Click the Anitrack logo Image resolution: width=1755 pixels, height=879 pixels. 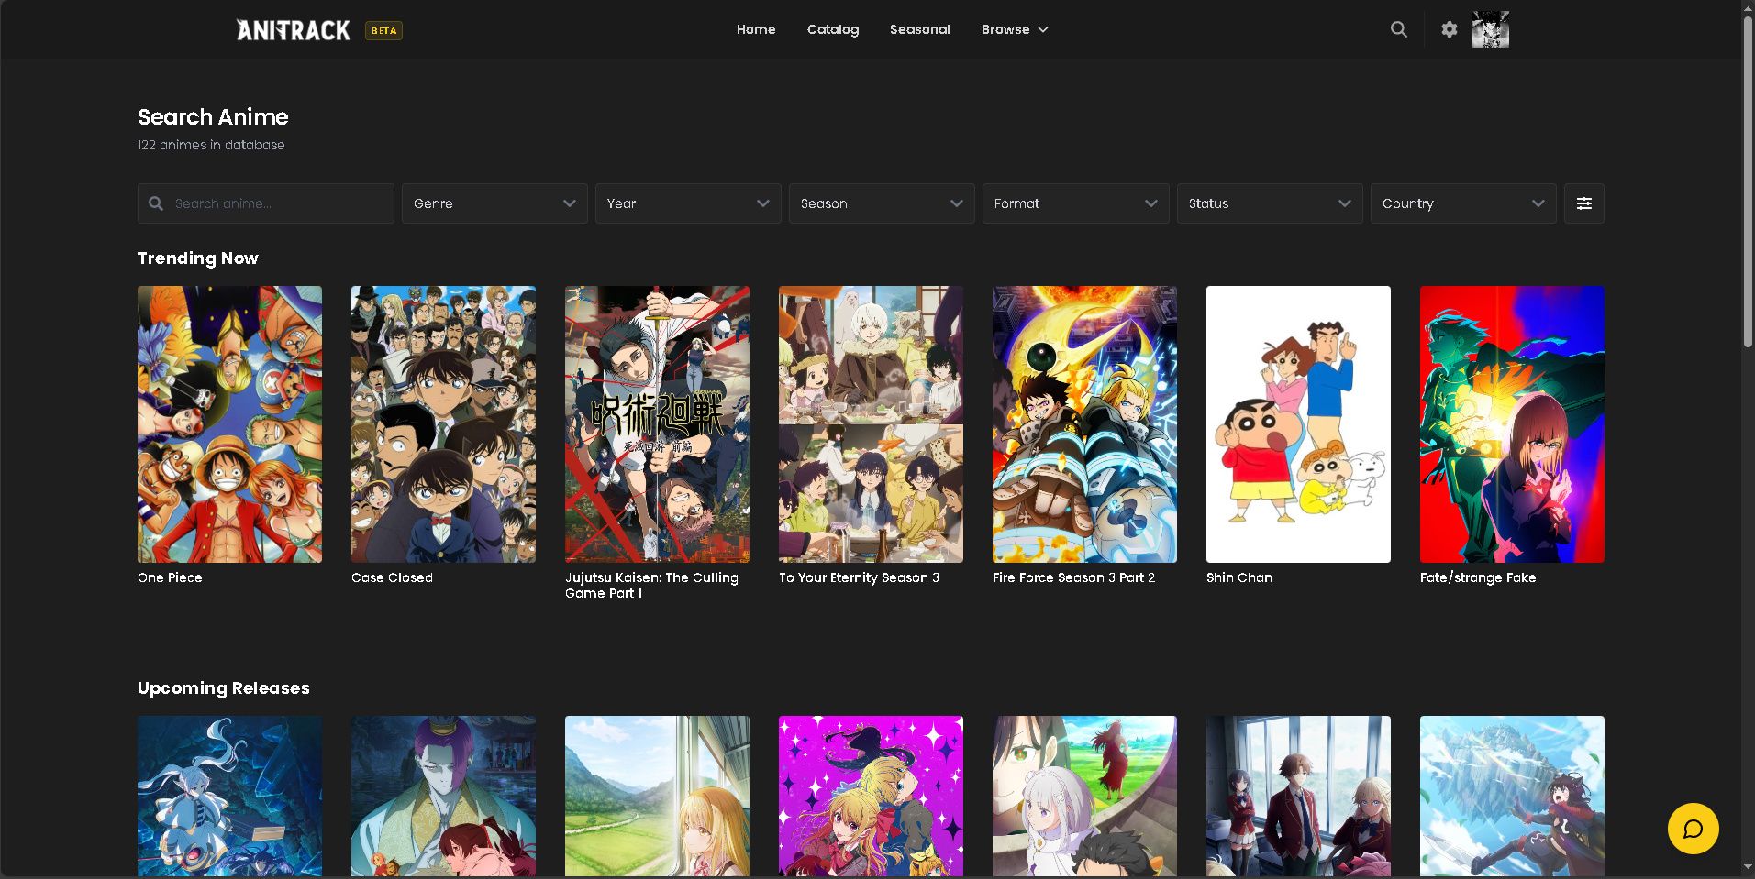click(292, 29)
